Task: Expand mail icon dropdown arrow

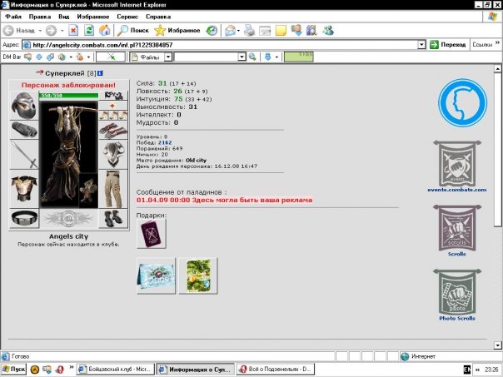Action: pos(238,31)
